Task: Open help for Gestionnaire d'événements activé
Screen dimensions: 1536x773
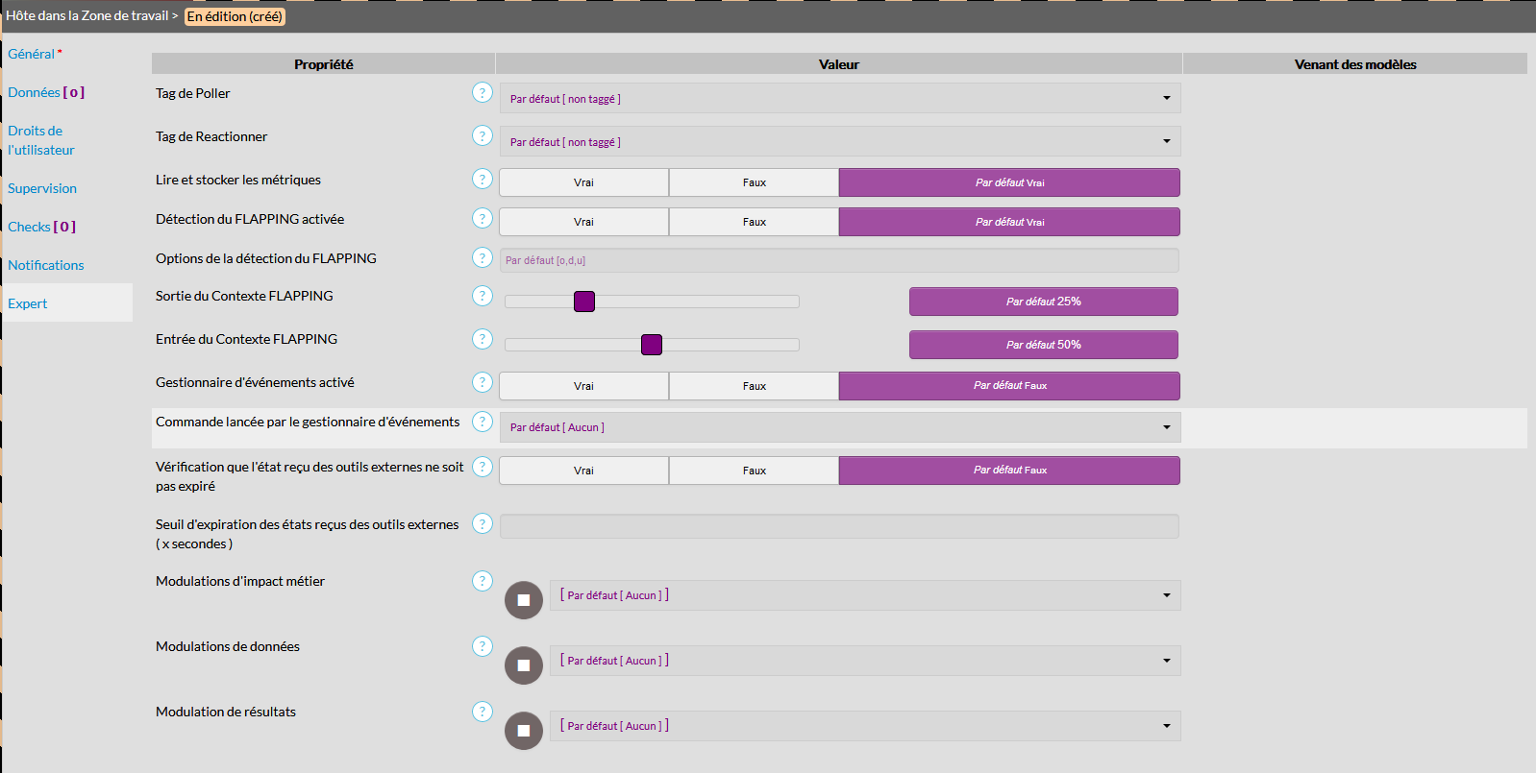Action: (x=483, y=382)
